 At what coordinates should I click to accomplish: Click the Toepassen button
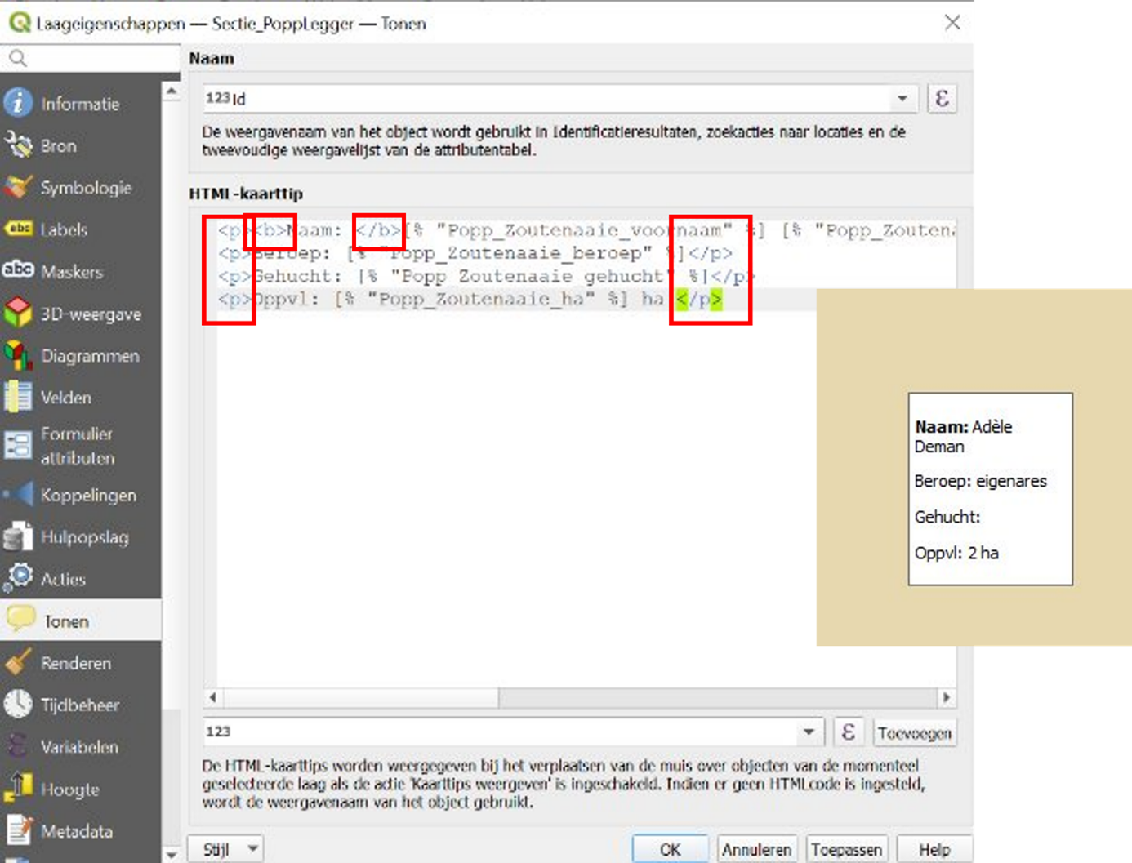[846, 848]
